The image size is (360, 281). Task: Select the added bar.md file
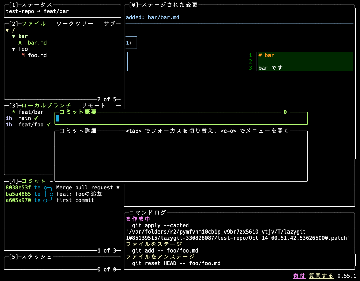(x=37, y=43)
